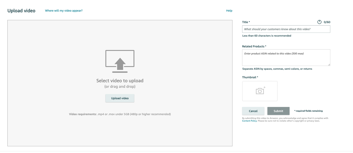Image resolution: width=353 pixels, height=153 pixels.
Task: Click the monitor upload arrow icon
Action: tap(120, 61)
